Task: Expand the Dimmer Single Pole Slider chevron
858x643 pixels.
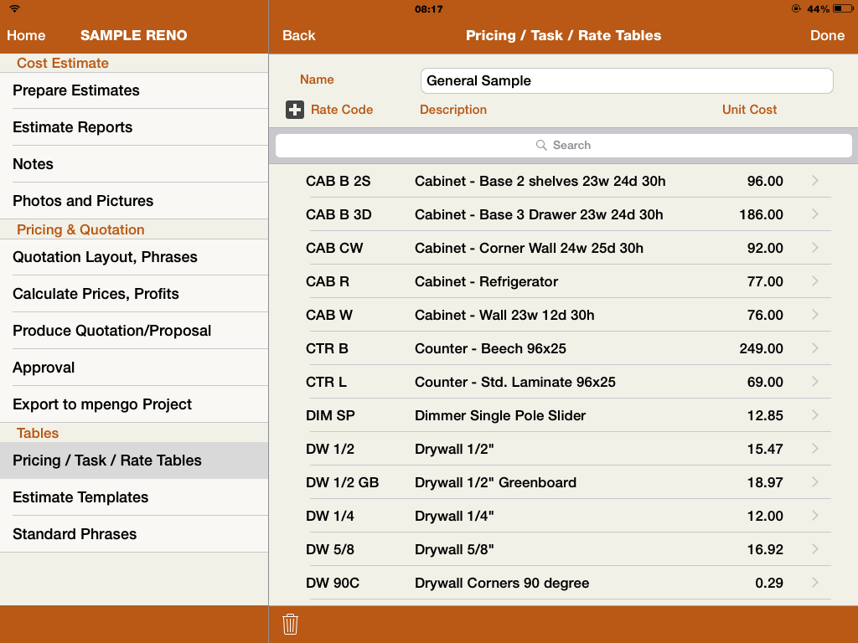Action: coord(815,415)
